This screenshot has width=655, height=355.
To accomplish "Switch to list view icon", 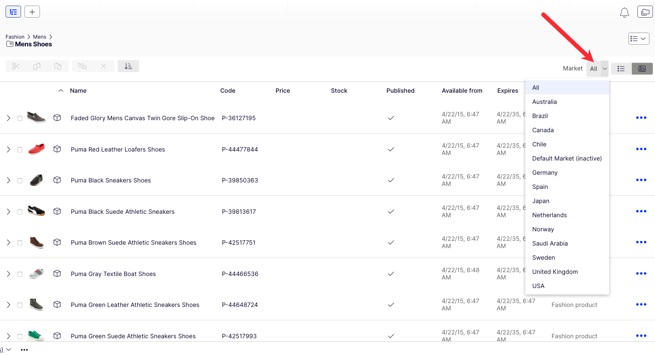I will point(621,69).
